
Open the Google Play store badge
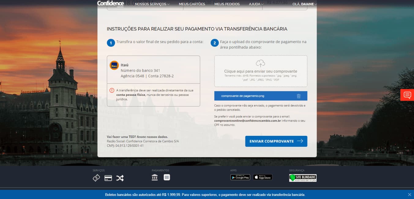coord(240,177)
